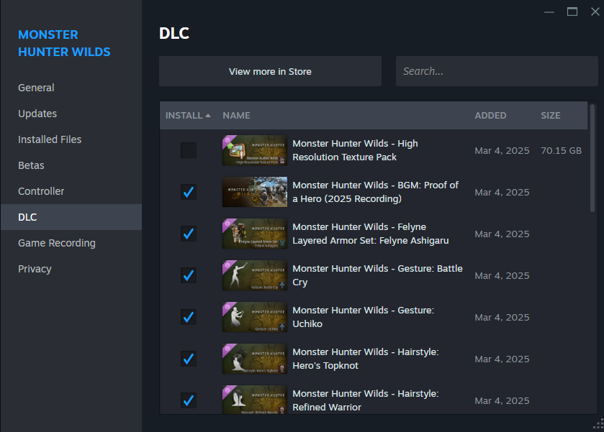Click the High Resolution Texture Pack thumbnail
Screen dimensions: 604x432
coord(255,150)
